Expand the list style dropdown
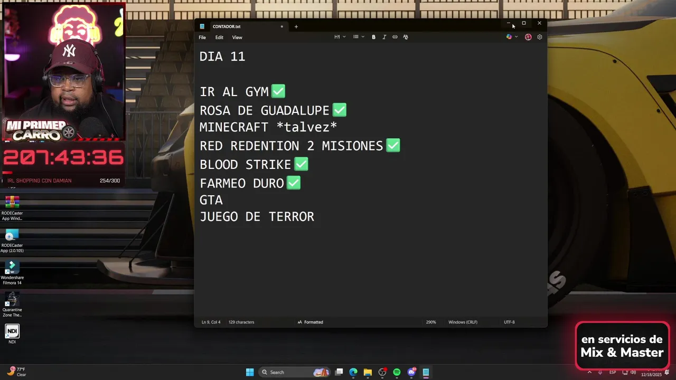The height and width of the screenshot is (380, 676). pos(359,37)
